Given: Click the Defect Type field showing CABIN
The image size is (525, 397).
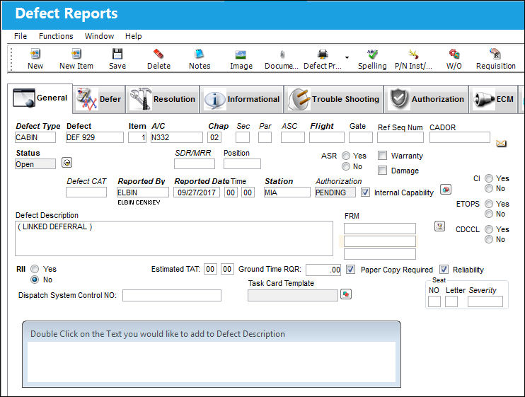Looking at the screenshot, I should 35,137.
